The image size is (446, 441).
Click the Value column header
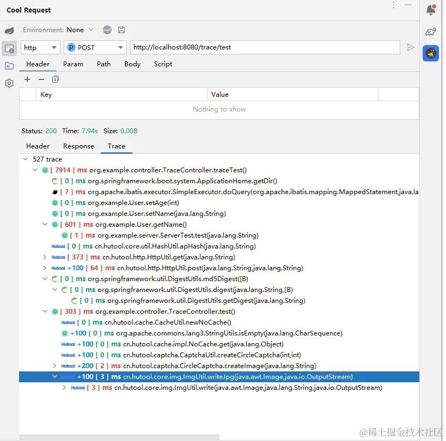click(292, 94)
